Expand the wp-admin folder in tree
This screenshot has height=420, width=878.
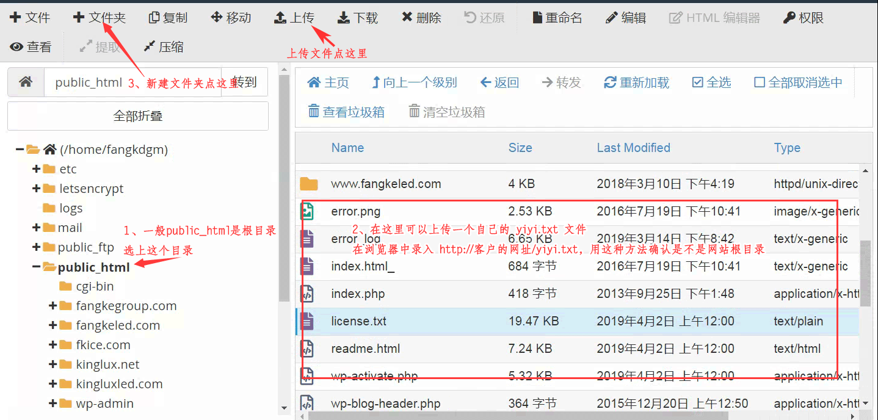coord(53,404)
